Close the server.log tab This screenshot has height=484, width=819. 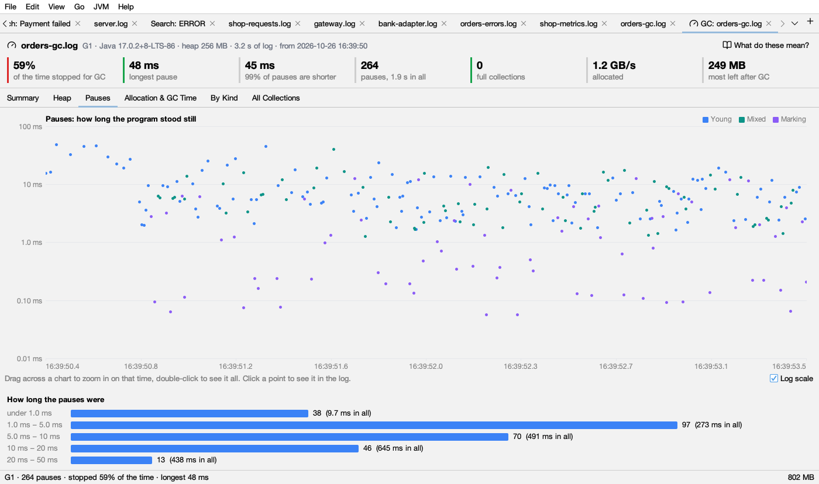(x=135, y=23)
